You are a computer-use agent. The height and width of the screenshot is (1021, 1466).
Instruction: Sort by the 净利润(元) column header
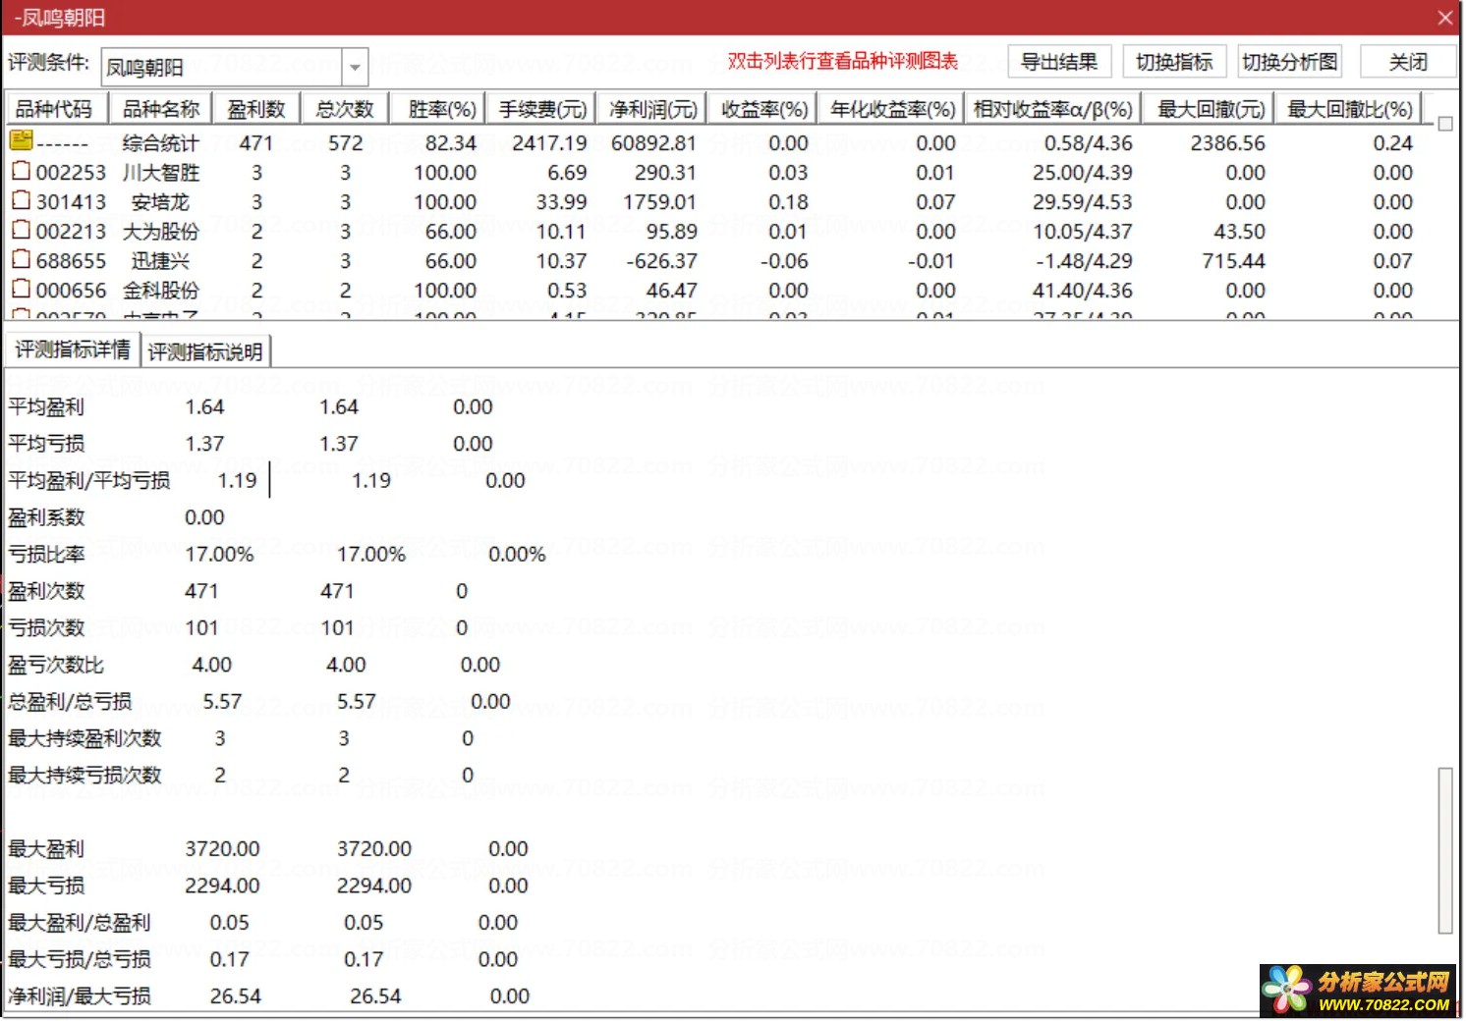click(x=653, y=108)
